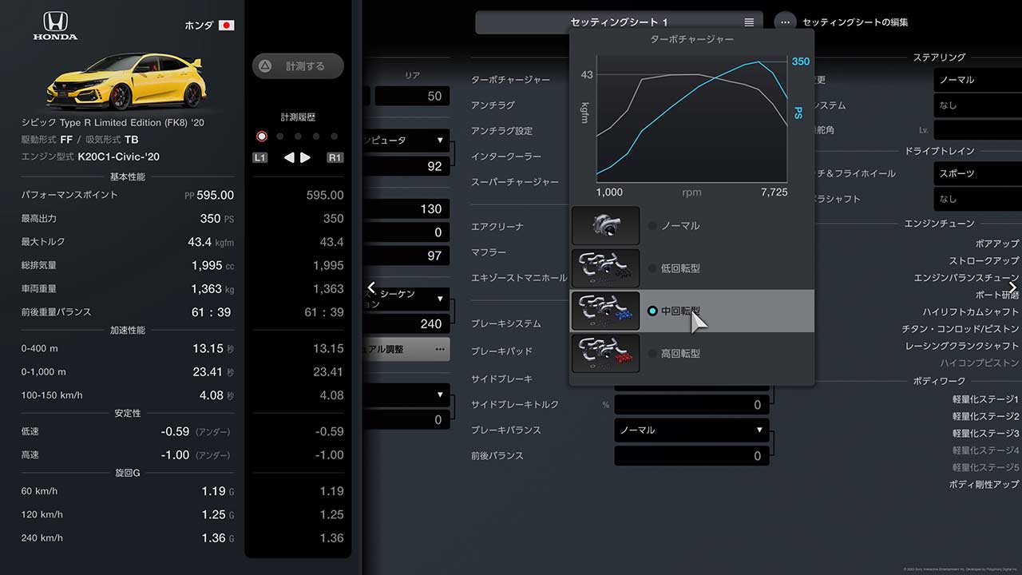Click the サイドブレーキトルク value field

[691, 405]
